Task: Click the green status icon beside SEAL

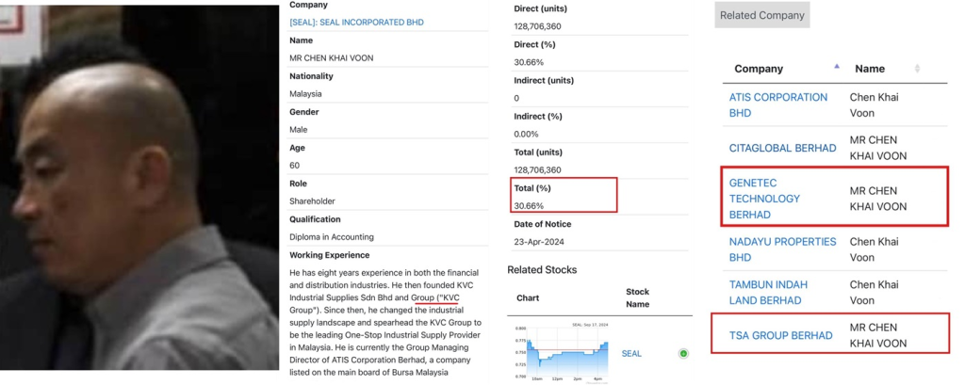Action: [683, 354]
